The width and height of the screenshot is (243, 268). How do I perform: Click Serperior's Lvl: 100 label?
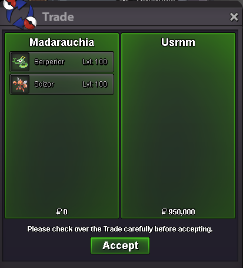click(x=95, y=62)
